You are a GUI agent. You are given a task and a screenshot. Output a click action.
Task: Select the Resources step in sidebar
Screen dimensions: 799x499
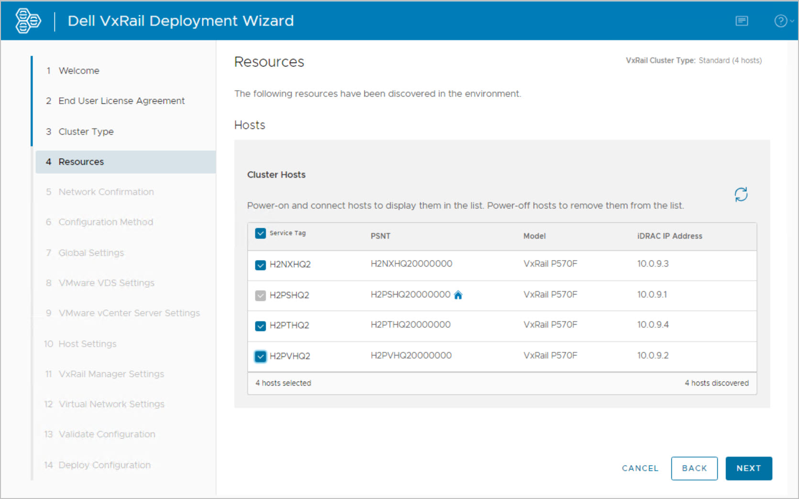coord(81,162)
